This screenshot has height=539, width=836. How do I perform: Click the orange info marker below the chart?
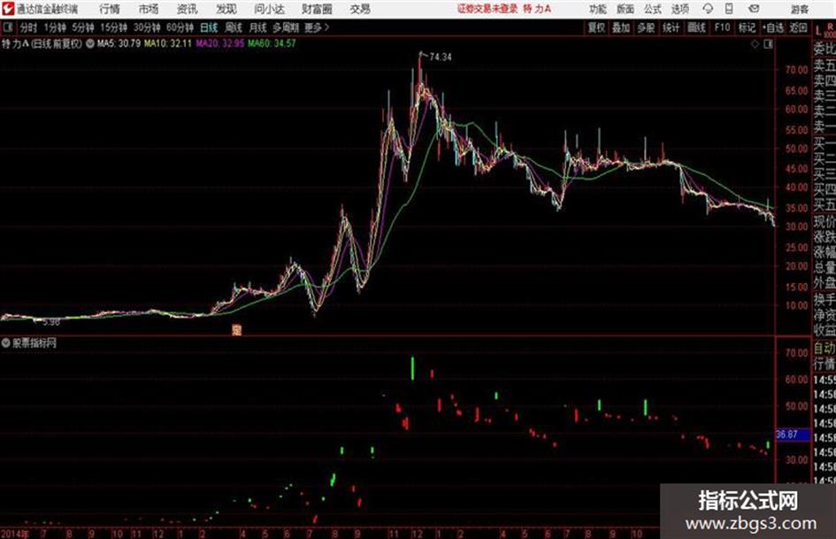pyautogui.click(x=236, y=329)
